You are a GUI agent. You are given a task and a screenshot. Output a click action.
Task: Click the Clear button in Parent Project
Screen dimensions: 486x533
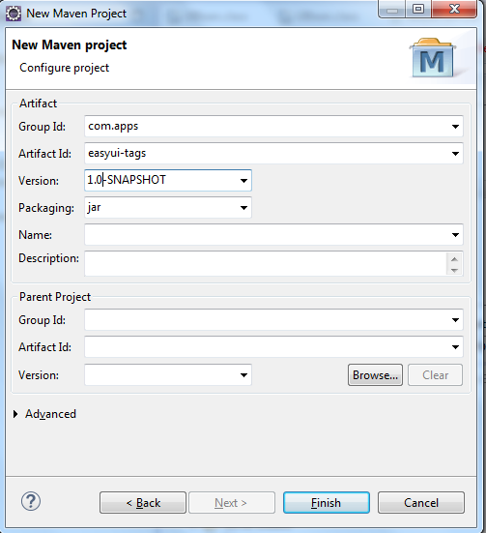[x=436, y=375]
